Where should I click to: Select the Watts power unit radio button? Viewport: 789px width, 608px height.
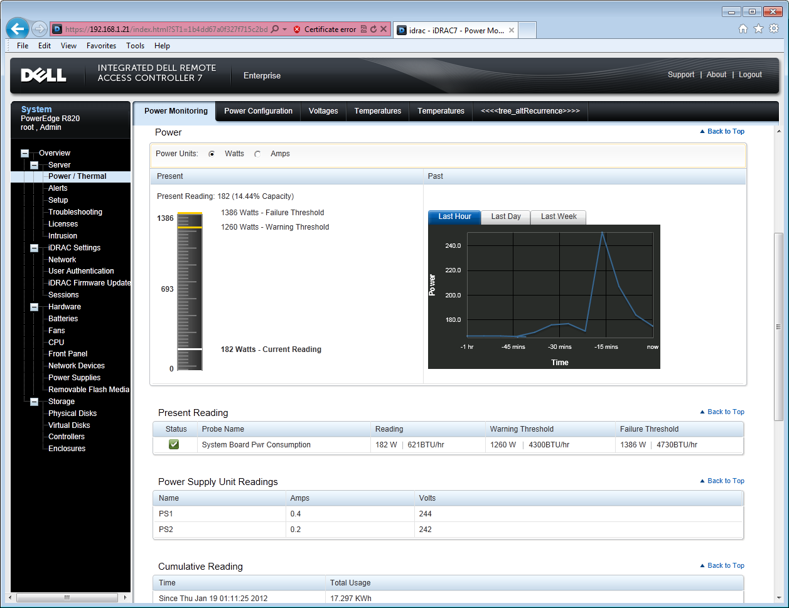point(212,154)
